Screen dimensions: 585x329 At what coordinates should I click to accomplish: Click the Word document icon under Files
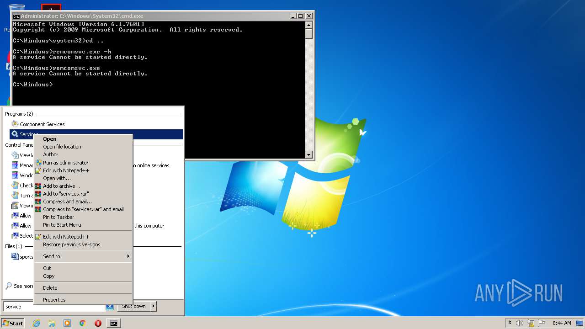coord(15,256)
